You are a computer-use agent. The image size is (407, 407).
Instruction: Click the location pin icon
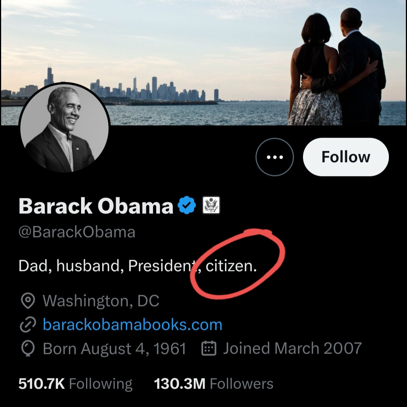(28, 301)
